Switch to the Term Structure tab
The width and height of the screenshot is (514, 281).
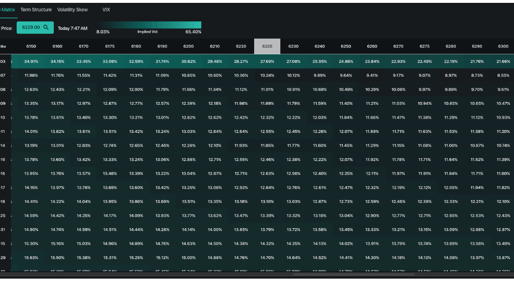[x=36, y=10]
